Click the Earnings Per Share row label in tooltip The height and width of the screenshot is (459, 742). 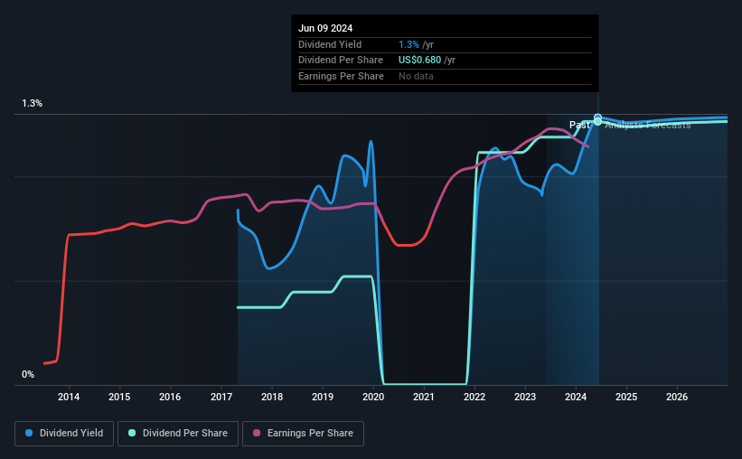coord(342,76)
